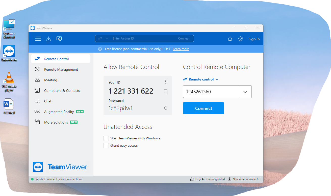Viewport: 331px width, 196px height.
Task: Open settings gear icon in header
Action: [x=241, y=39]
